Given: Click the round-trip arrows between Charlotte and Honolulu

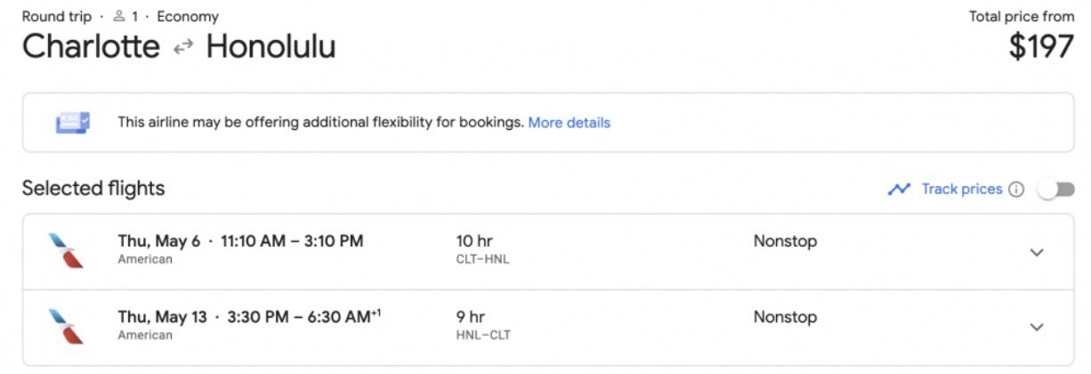Looking at the screenshot, I should (183, 47).
